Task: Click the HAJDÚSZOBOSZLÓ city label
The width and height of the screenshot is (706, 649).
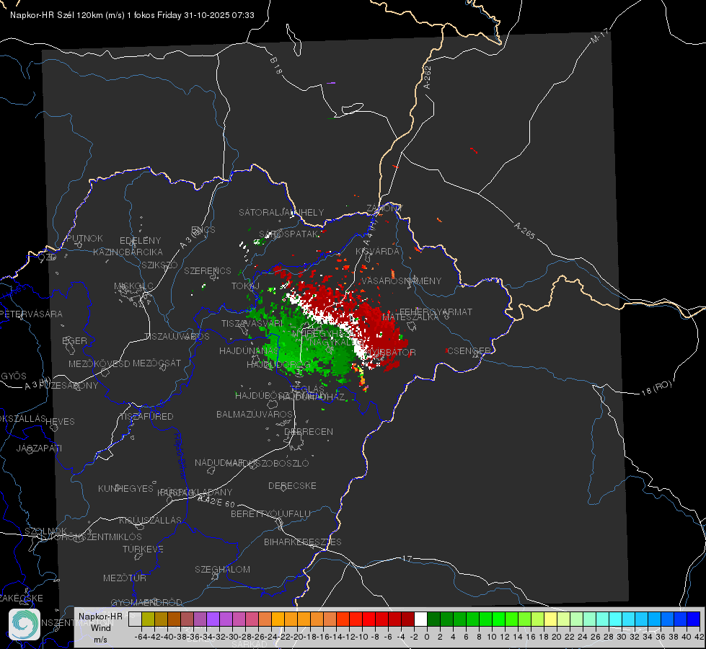Action: click(x=268, y=463)
